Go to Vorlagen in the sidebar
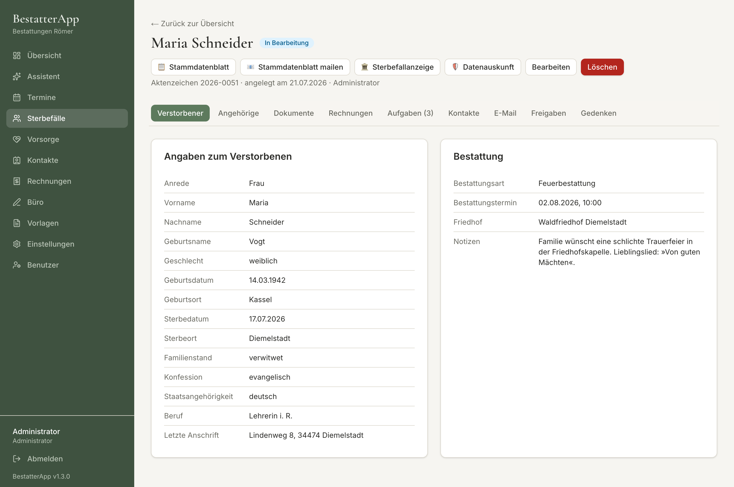734x487 pixels. [x=67, y=223]
